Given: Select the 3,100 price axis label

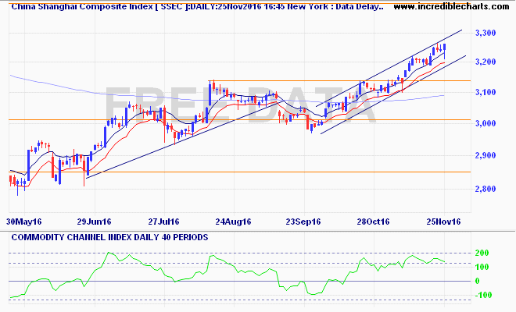Looking at the screenshot, I should click(486, 92).
